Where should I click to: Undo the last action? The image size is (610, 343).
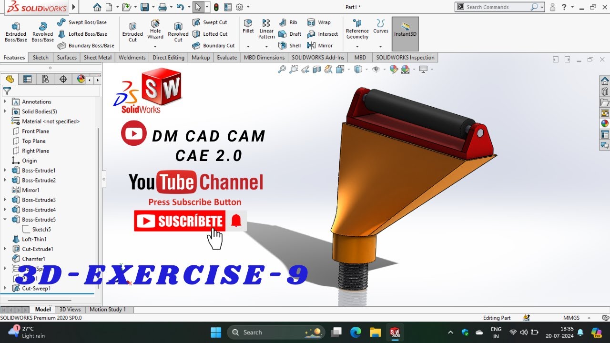pyautogui.click(x=180, y=7)
